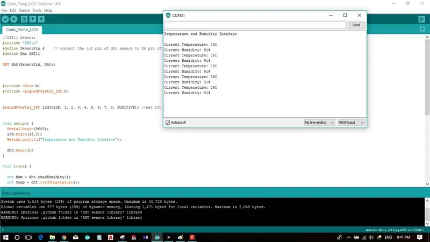Open the Serial Monitor magnifier icon
Screen dimensions: 430x242
421,19
